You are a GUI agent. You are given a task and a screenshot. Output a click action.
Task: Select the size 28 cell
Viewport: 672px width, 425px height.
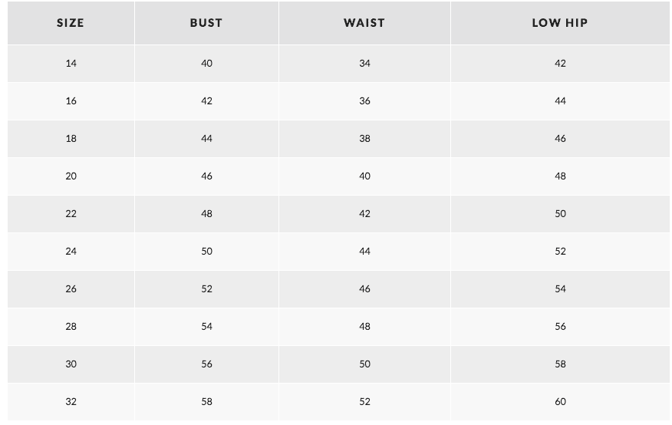71,327
